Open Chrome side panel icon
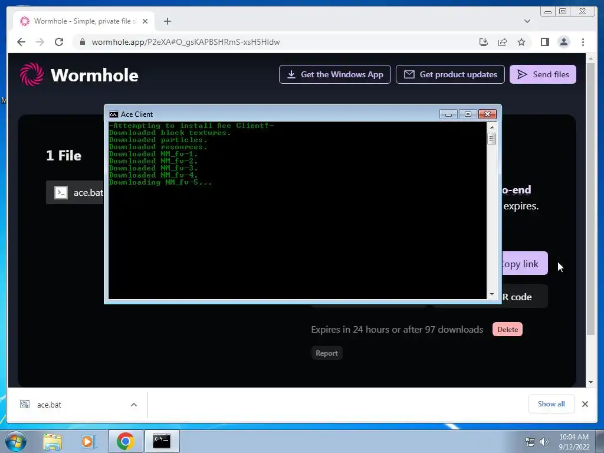The image size is (604, 453). 544,42
